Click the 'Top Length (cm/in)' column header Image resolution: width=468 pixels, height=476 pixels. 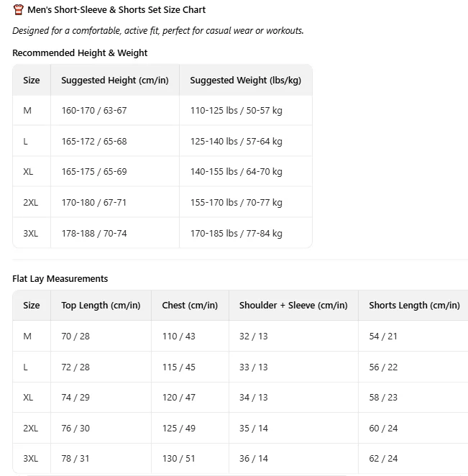[101, 306]
